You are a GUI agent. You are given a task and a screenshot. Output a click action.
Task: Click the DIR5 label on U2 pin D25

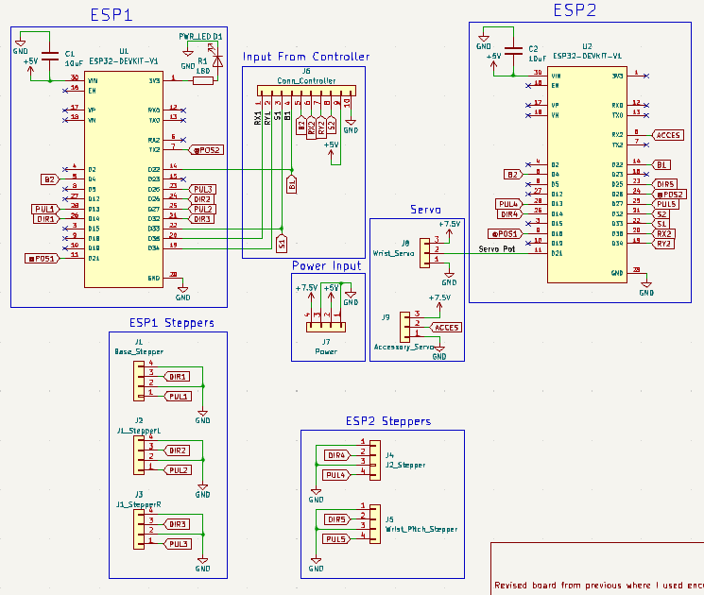click(664, 184)
